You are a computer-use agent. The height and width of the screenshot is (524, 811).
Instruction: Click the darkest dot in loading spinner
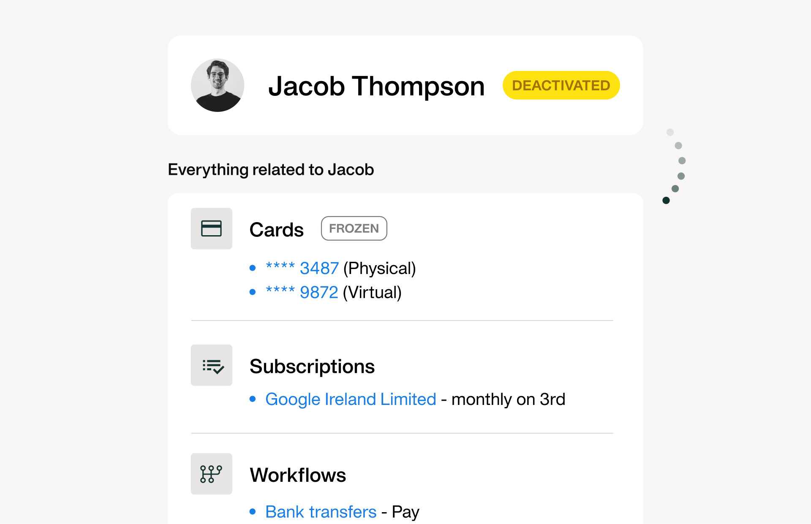pos(666,200)
